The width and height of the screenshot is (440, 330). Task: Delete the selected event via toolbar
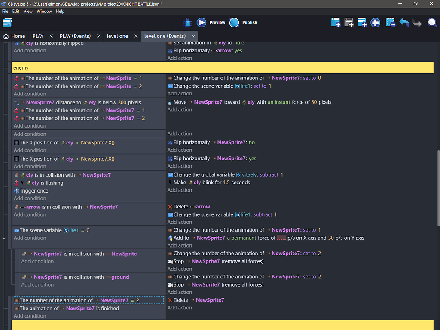[x=390, y=22]
